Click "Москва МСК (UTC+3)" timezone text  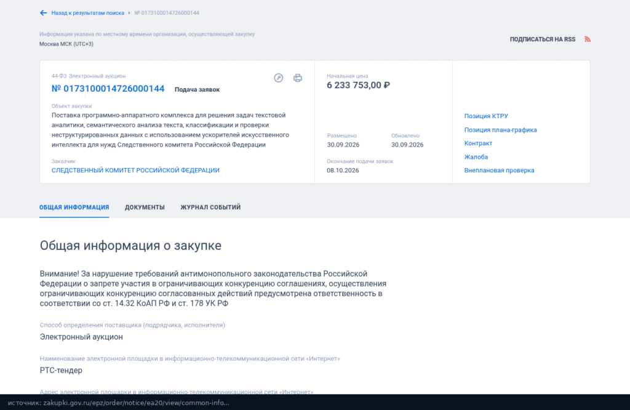[66, 44]
